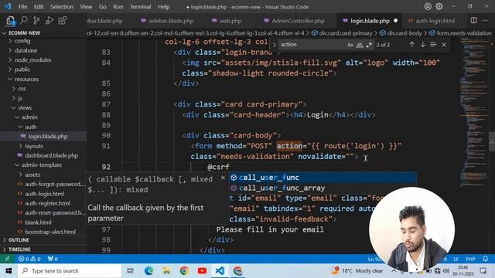Screen dimensions: 495x278
Task: Open notifications bell in status bar
Action: pyautogui.click(x=485, y=259)
